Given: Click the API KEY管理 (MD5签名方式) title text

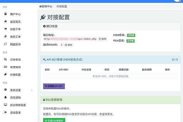Looking at the screenshot, I should [x=65, y=60].
